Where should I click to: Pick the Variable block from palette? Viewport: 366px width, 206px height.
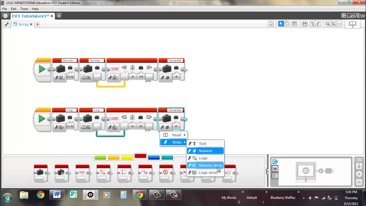click(41, 173)
